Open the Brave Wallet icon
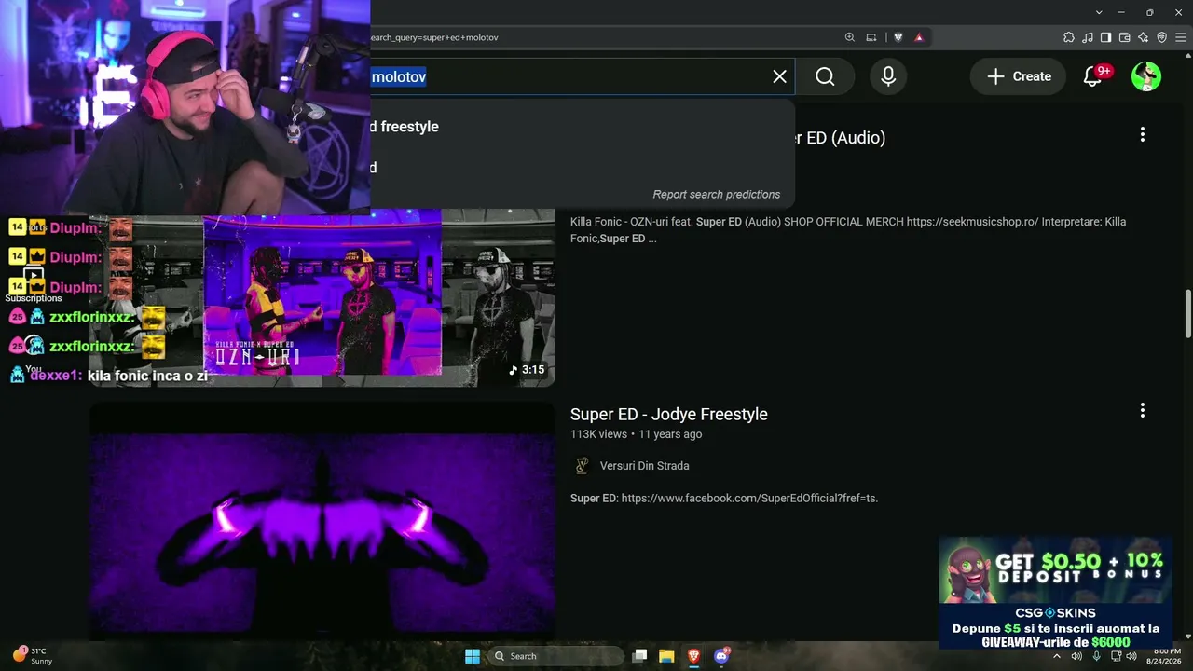The image size is (1193, 671). [x=1125, y=37]
